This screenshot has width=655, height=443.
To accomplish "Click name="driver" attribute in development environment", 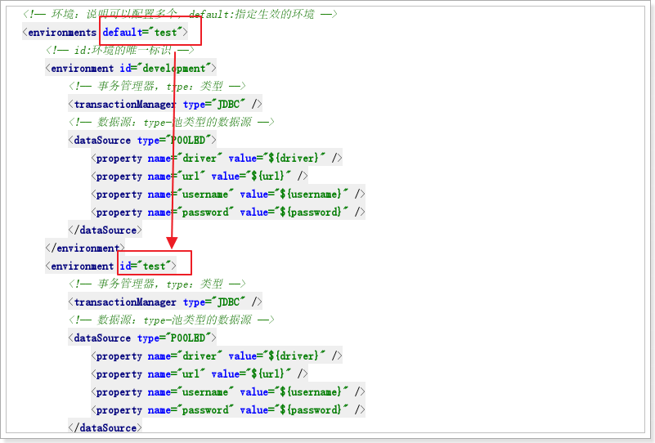I will pyautogui.click(x=185, y=159).
